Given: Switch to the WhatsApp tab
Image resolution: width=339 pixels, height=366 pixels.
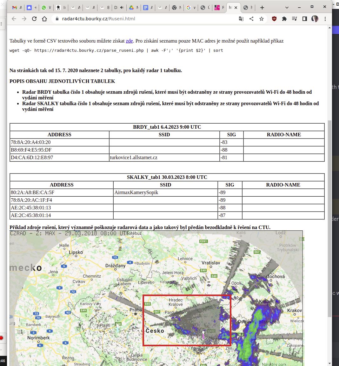Looking at the screenshot, I should click(44, 8).
